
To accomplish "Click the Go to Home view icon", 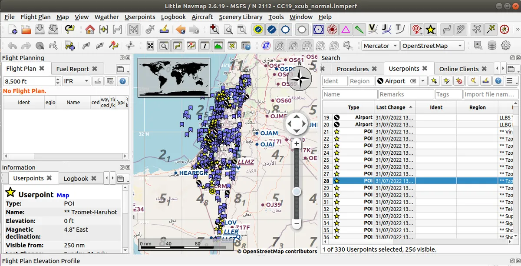I will click(x=90, y=30).
